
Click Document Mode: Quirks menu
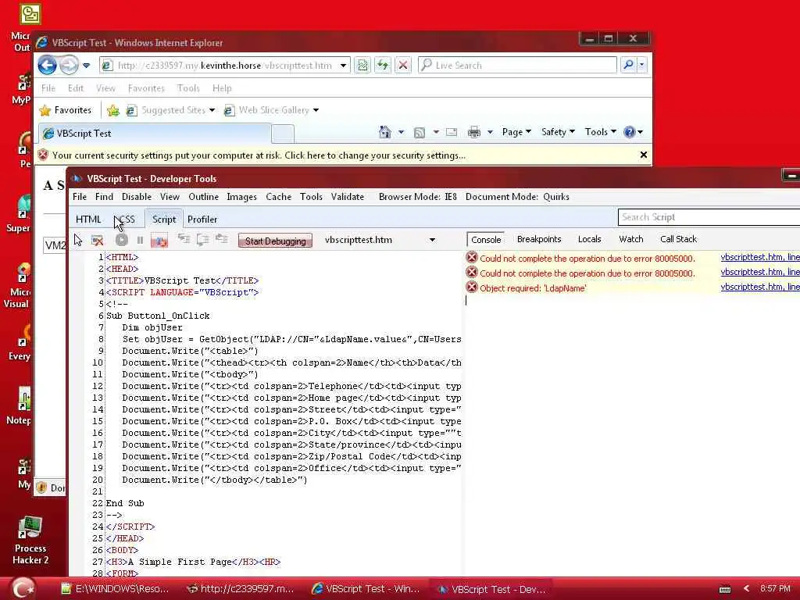[x=517, y=197]
